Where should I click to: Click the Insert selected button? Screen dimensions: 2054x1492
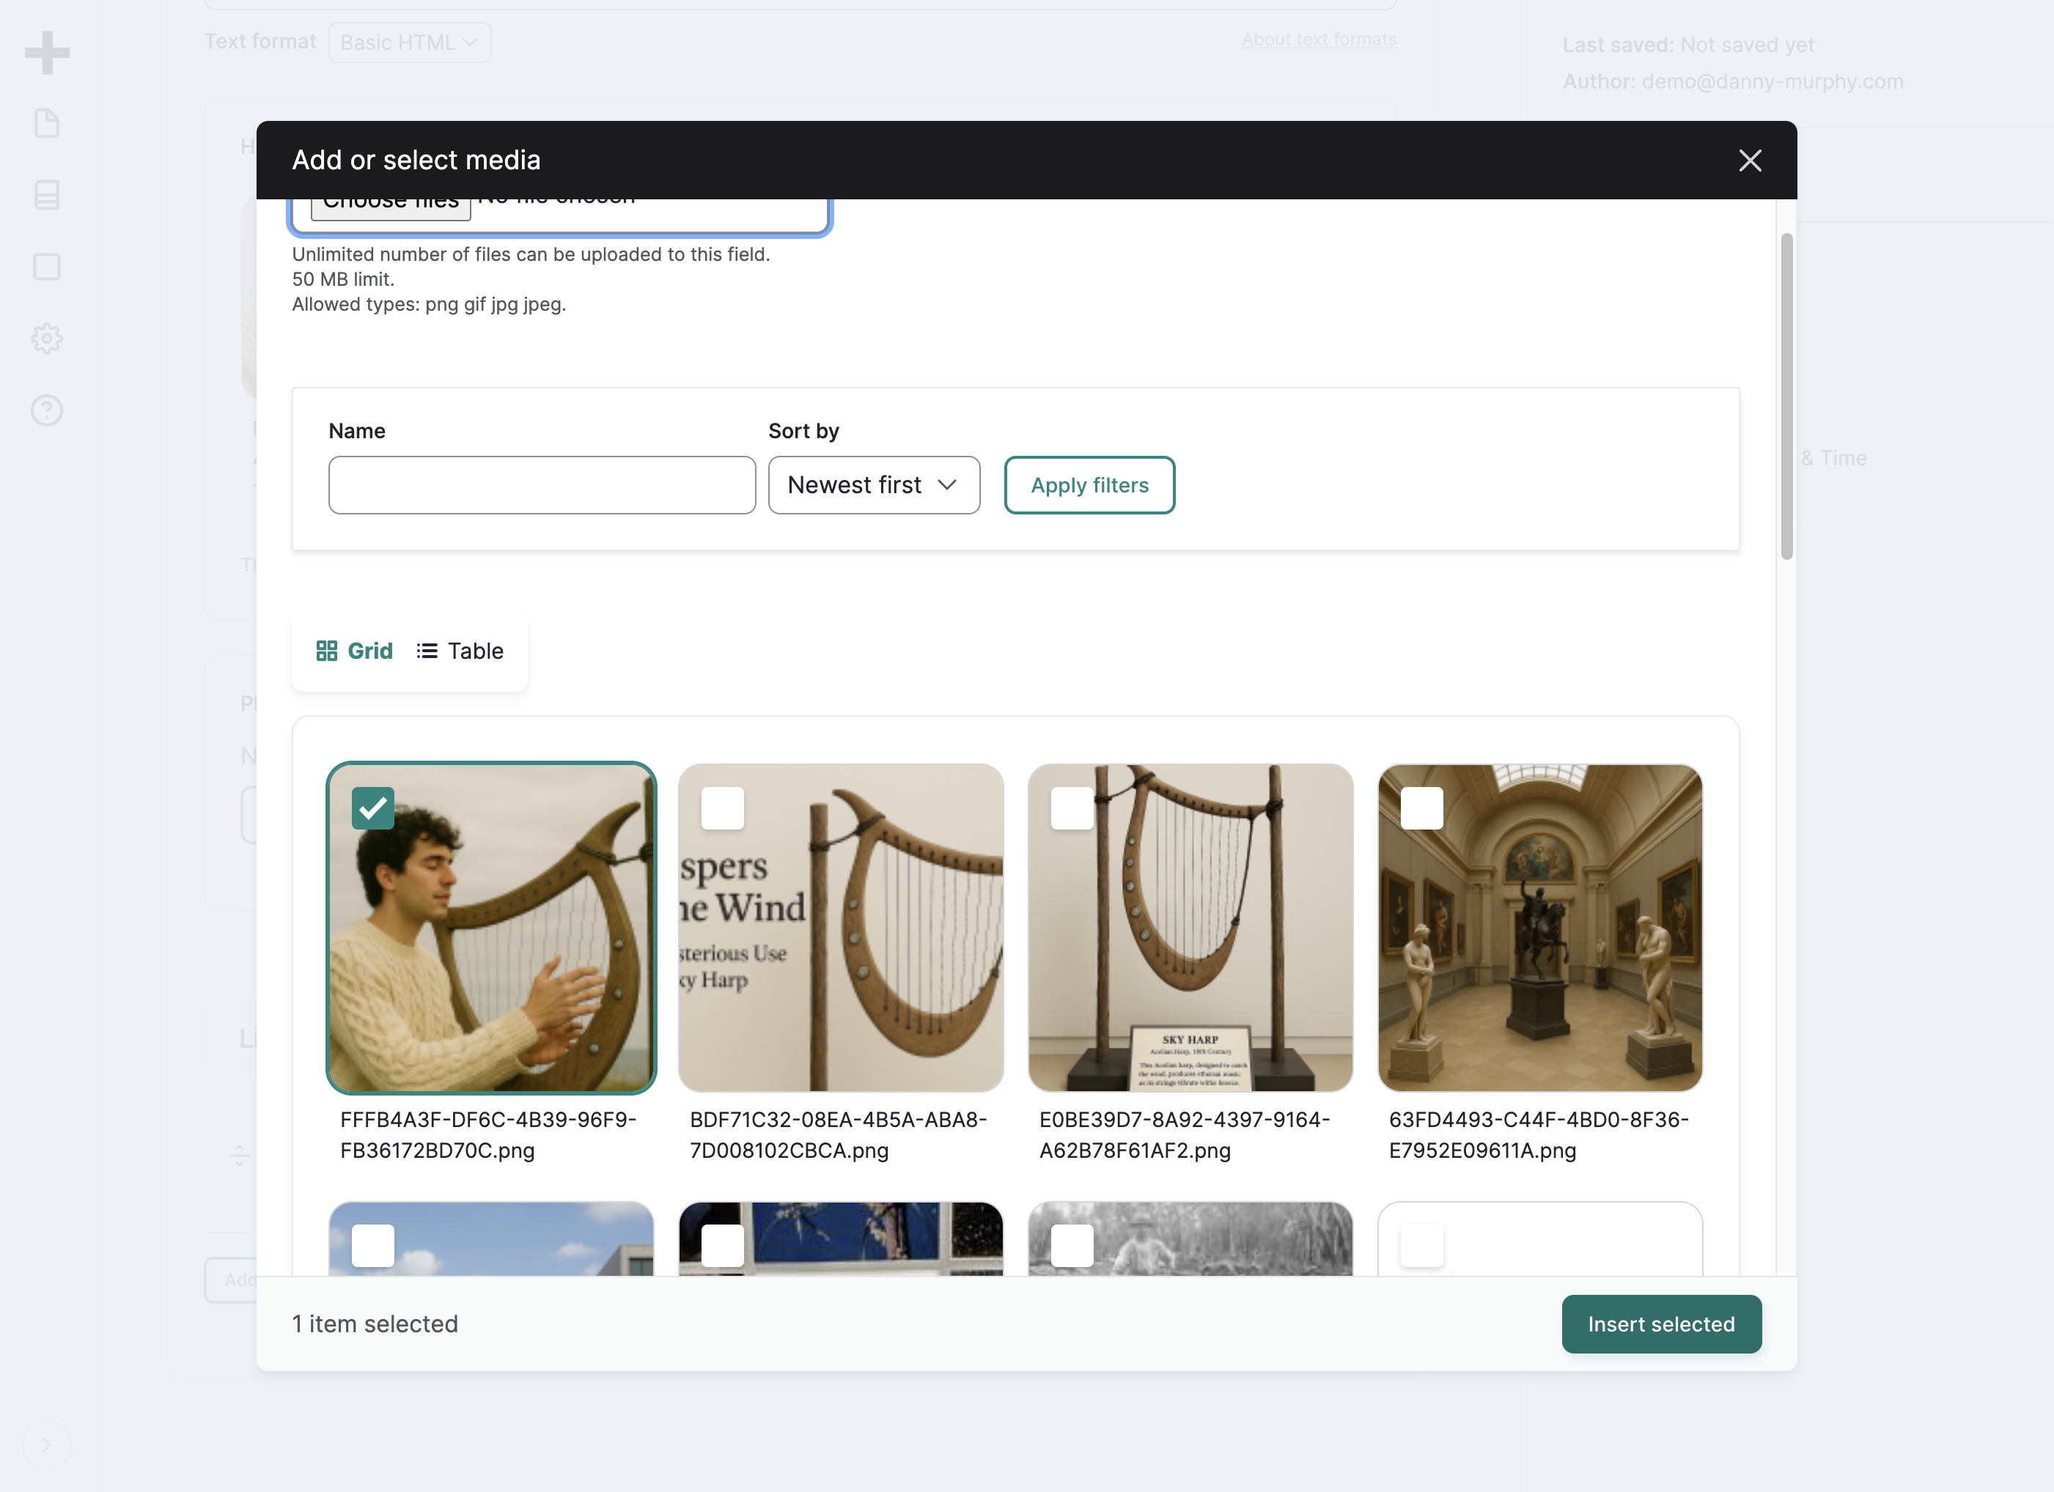tap(1661, 1324)
